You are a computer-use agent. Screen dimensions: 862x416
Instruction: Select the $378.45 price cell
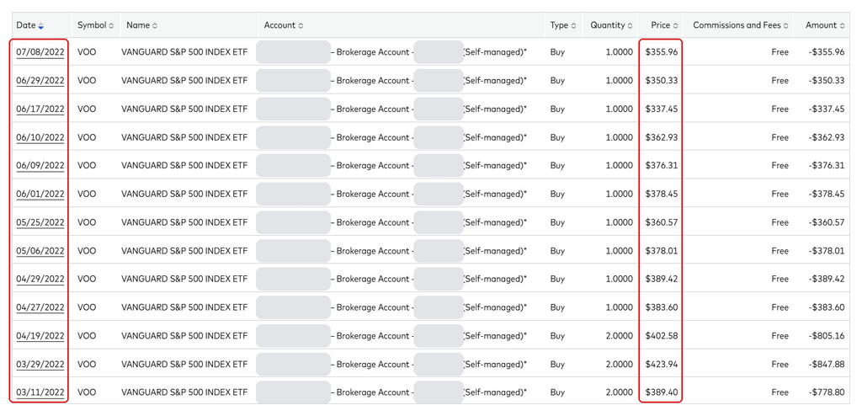coord(662,195)
